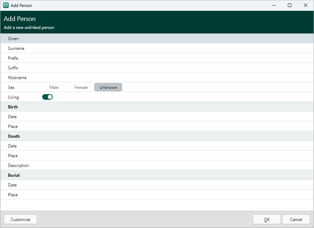Viewport: 314px width, 228px height.
Task: Close the Add Person window
Action: [x=306, y=6]
